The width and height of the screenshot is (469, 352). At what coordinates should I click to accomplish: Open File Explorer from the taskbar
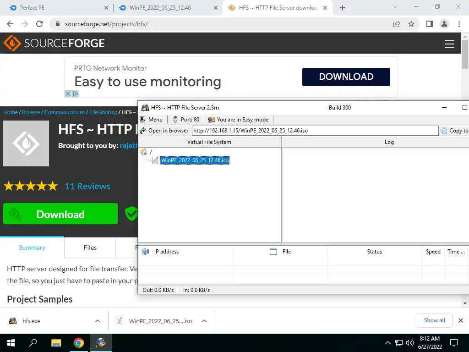(x=56, y=343)
